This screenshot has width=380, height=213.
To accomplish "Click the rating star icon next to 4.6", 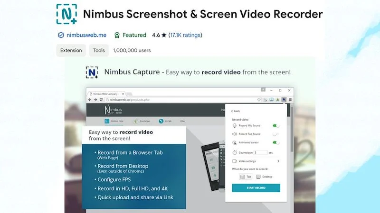I will [164, 35].
